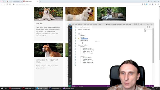Image resolution: width=160 pixels, height=90 pixels.
Task: Open the Remote Explorer view
Action: point(70,43)
